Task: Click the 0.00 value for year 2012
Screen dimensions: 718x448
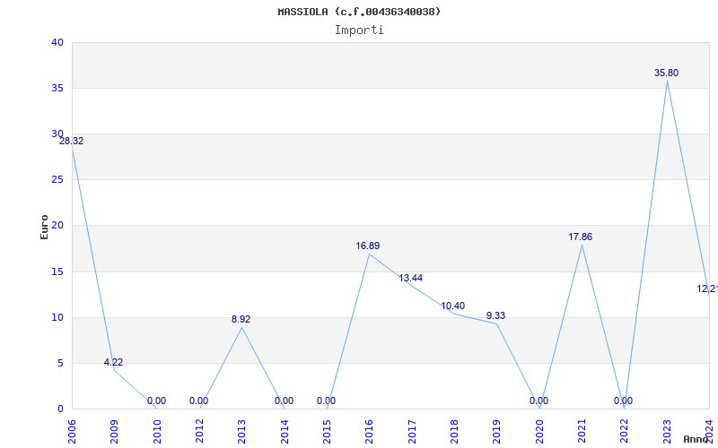Action: click(198, 401)
